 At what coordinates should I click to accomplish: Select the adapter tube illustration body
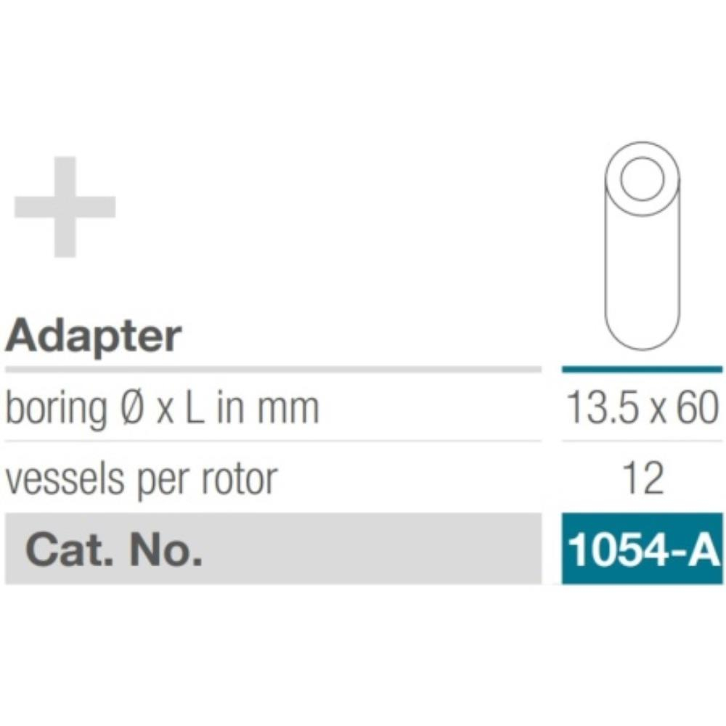643,246
